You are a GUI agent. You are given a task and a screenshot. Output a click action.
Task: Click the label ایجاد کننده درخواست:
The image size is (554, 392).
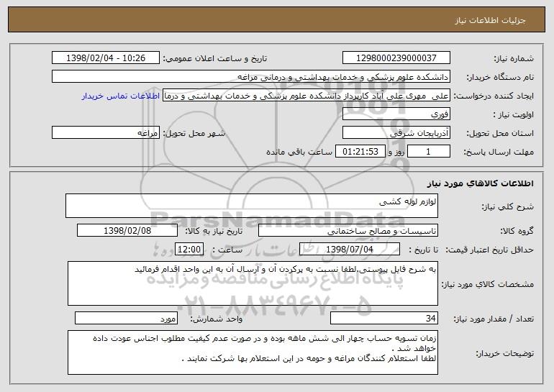click(x=494, y=96)
